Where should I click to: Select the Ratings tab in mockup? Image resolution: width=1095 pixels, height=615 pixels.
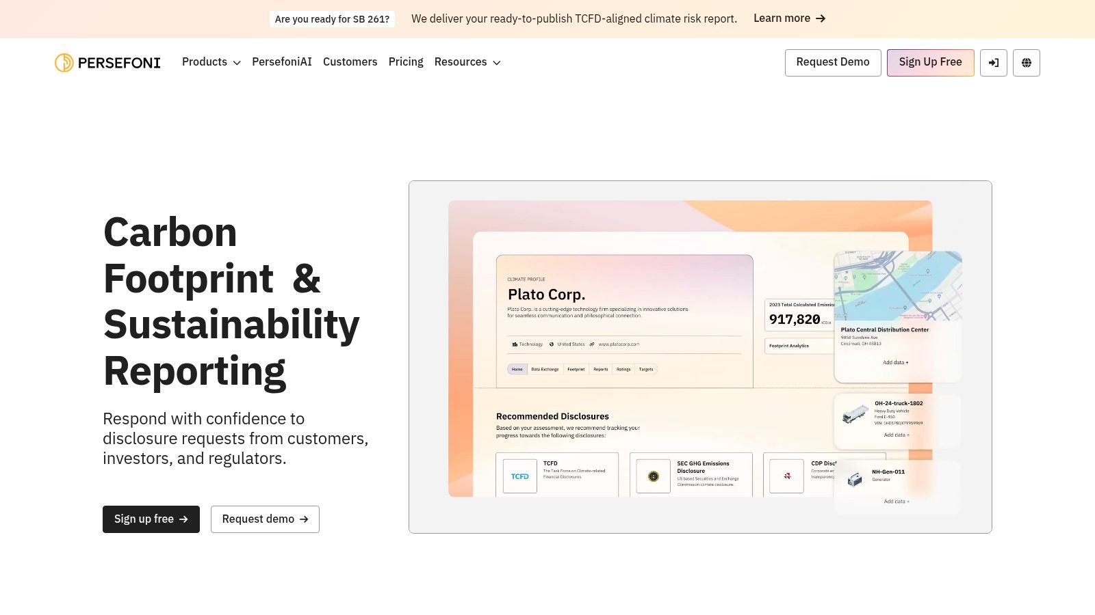(623, 369)
